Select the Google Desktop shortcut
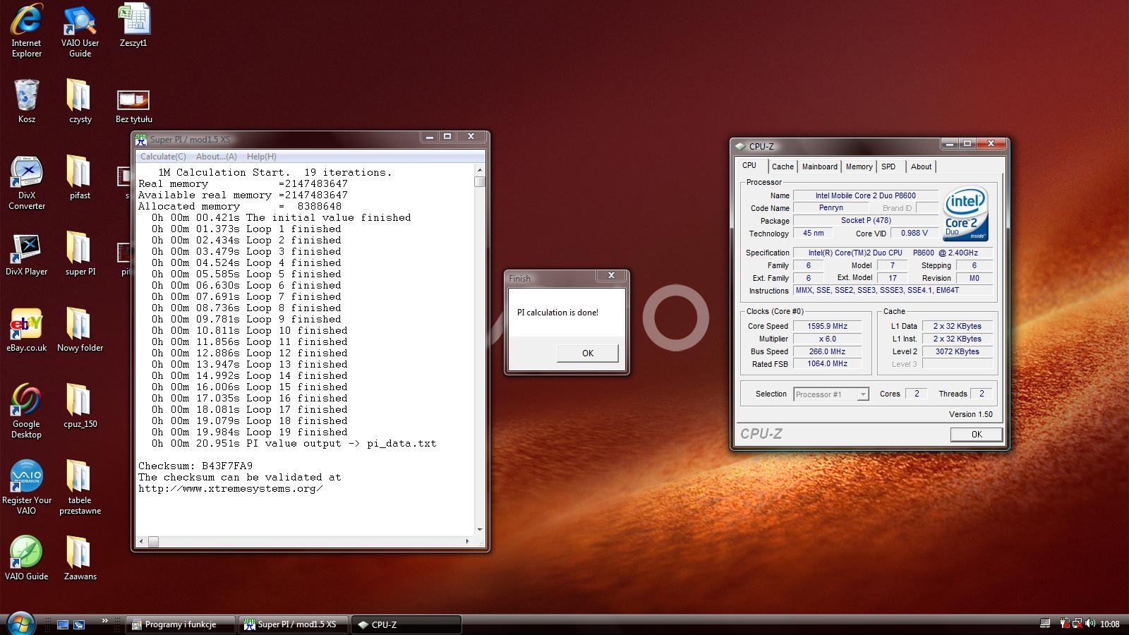Screen dimensions: 1129x635 click(27, 411)
